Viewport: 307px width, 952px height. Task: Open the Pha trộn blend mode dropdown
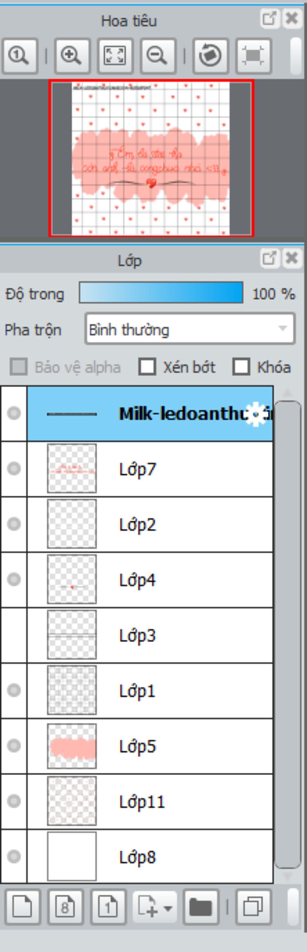click(190, 329)
